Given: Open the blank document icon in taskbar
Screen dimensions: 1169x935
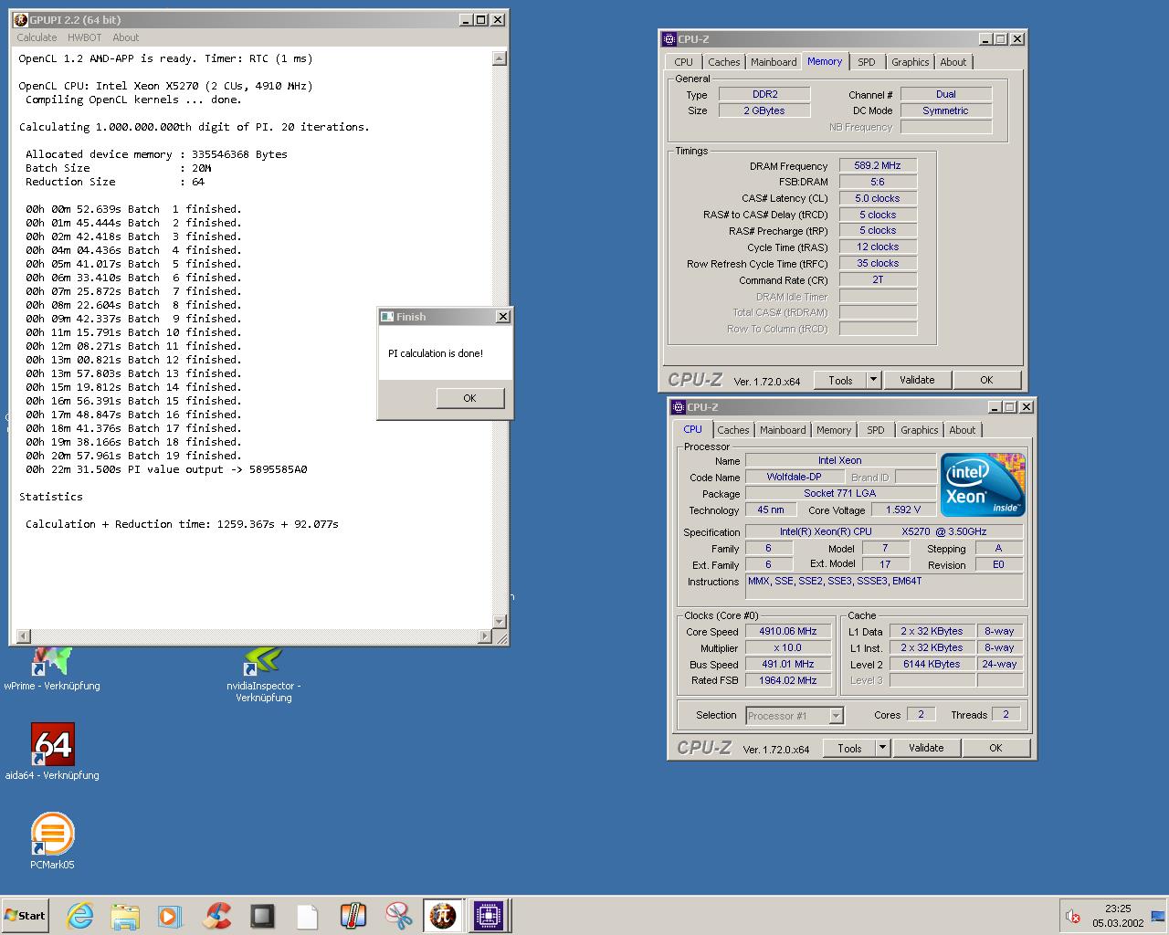Looking at the screenshot, I should (x=308, y=916).
